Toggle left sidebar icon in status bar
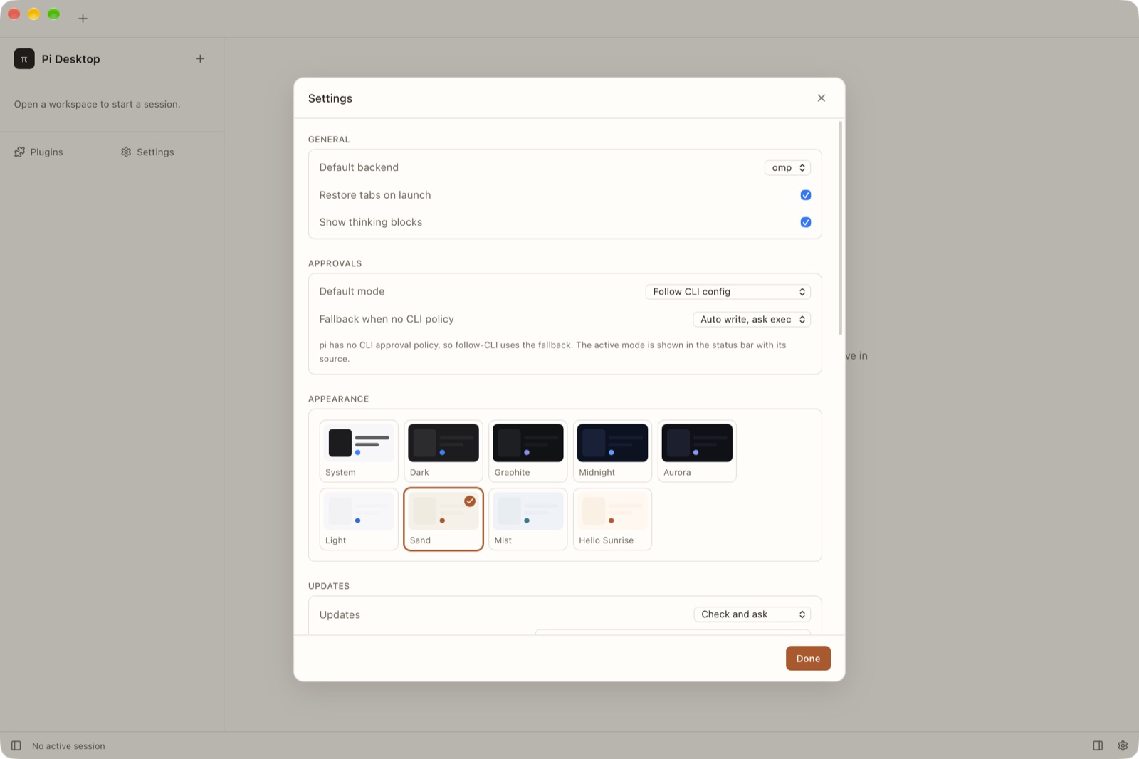The width and height of the screenshot is (1139, 759). point(16,746)
